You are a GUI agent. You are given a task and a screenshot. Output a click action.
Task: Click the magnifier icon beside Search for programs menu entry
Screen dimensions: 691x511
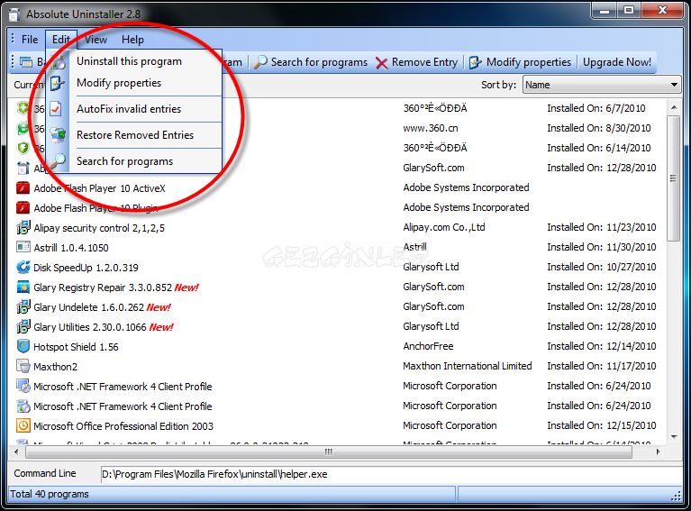pos(58,161)
